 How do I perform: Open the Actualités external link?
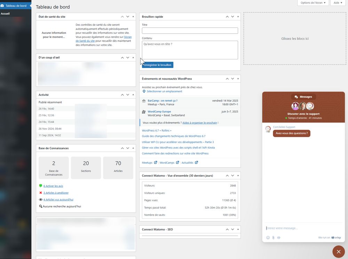coord(190,163)
